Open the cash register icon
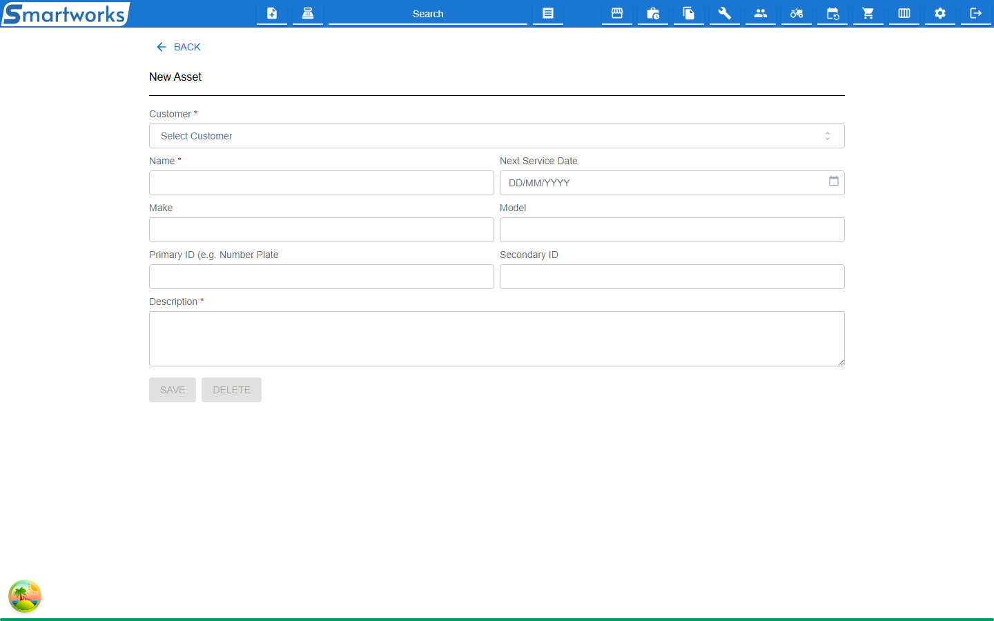994x621 pixels. pyautogui.click(x=308, y=13)
